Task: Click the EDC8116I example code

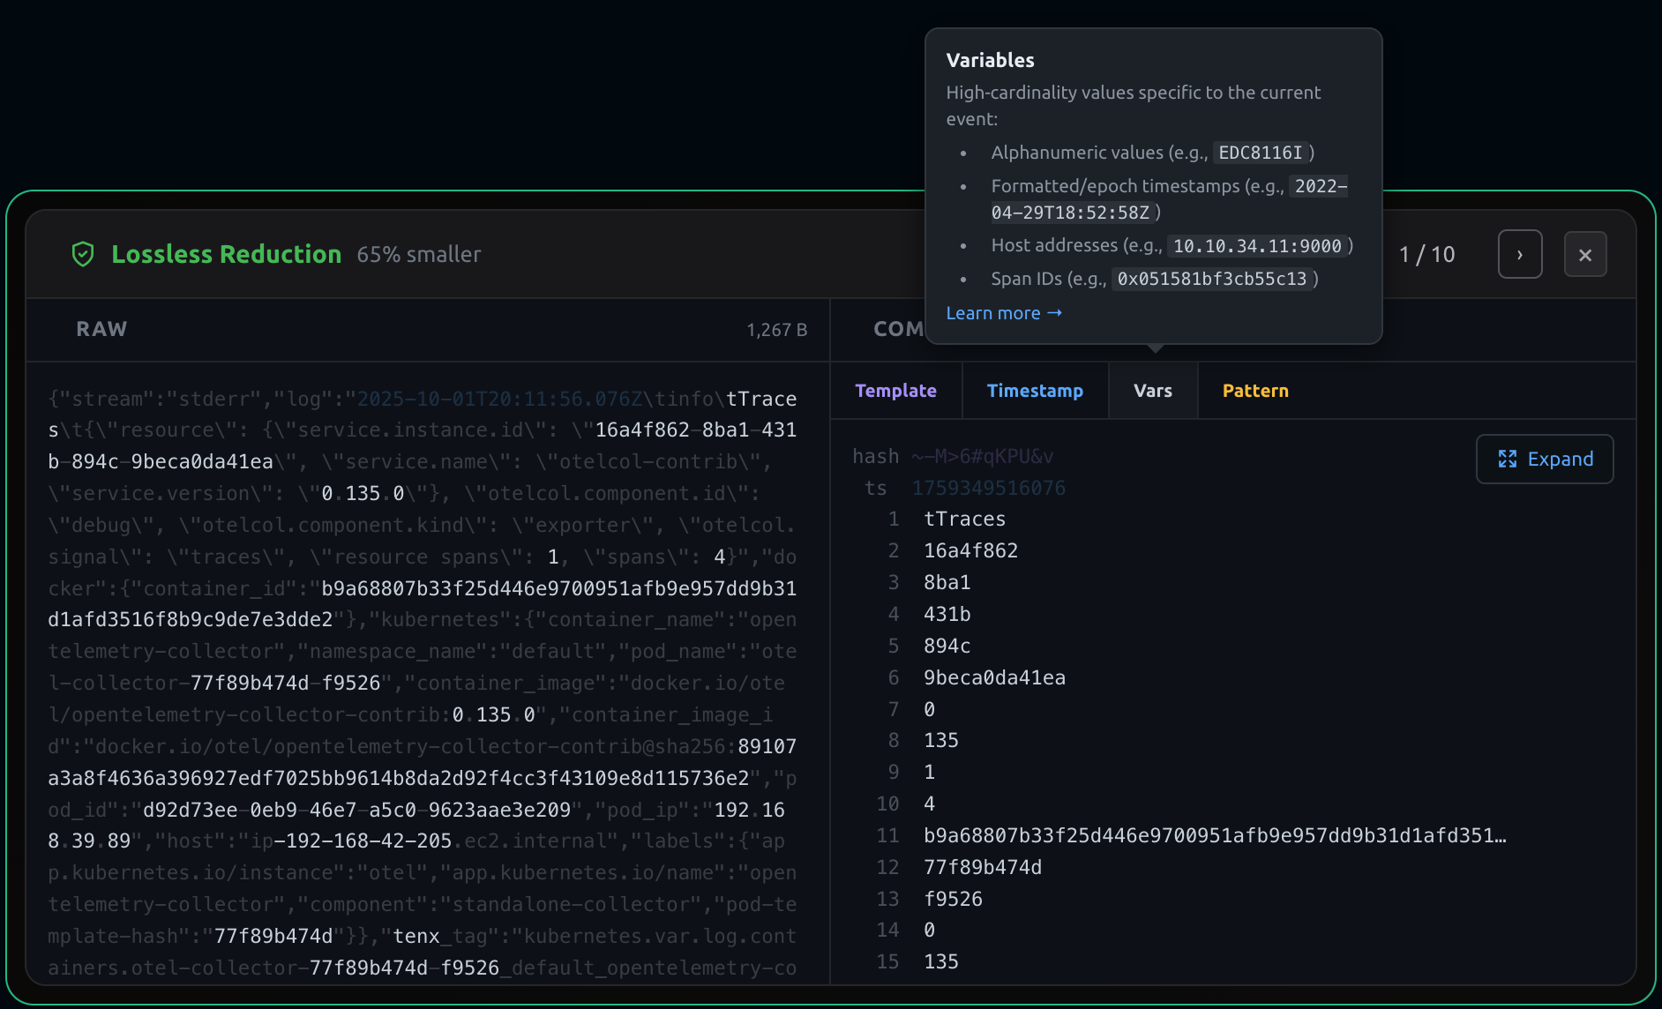Action: tap(1260, 153)
